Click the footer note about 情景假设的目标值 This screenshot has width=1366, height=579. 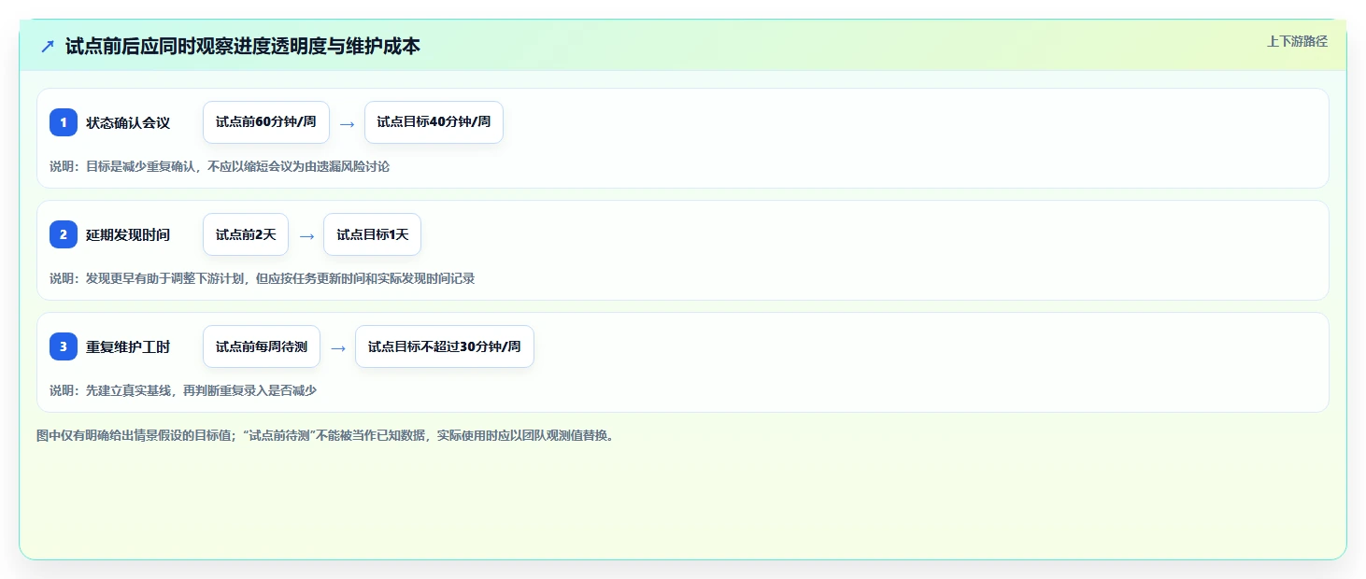326,435
